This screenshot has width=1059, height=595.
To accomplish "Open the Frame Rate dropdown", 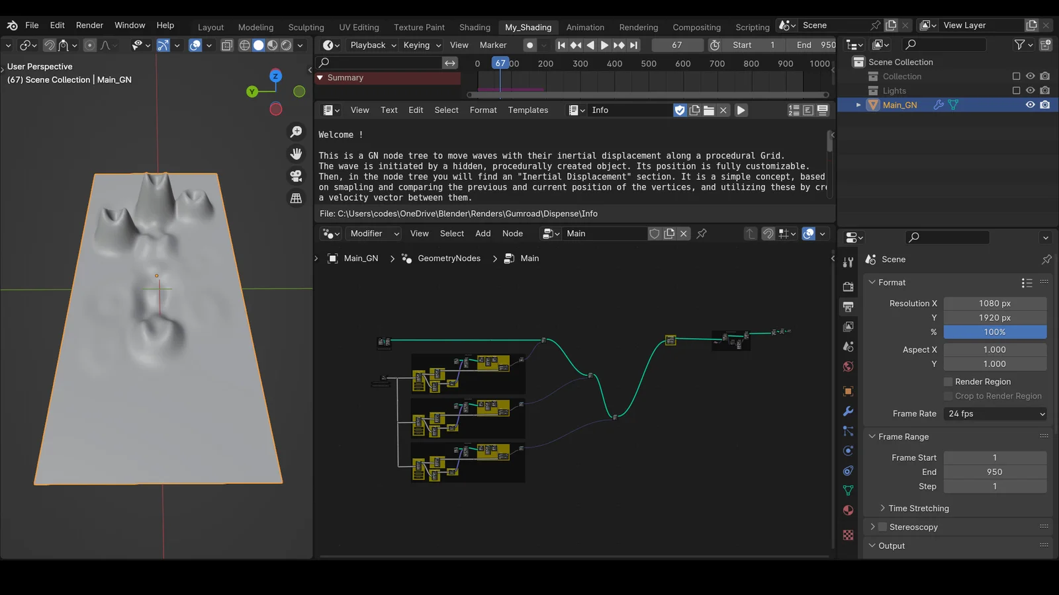I will (x=994, y=413).
